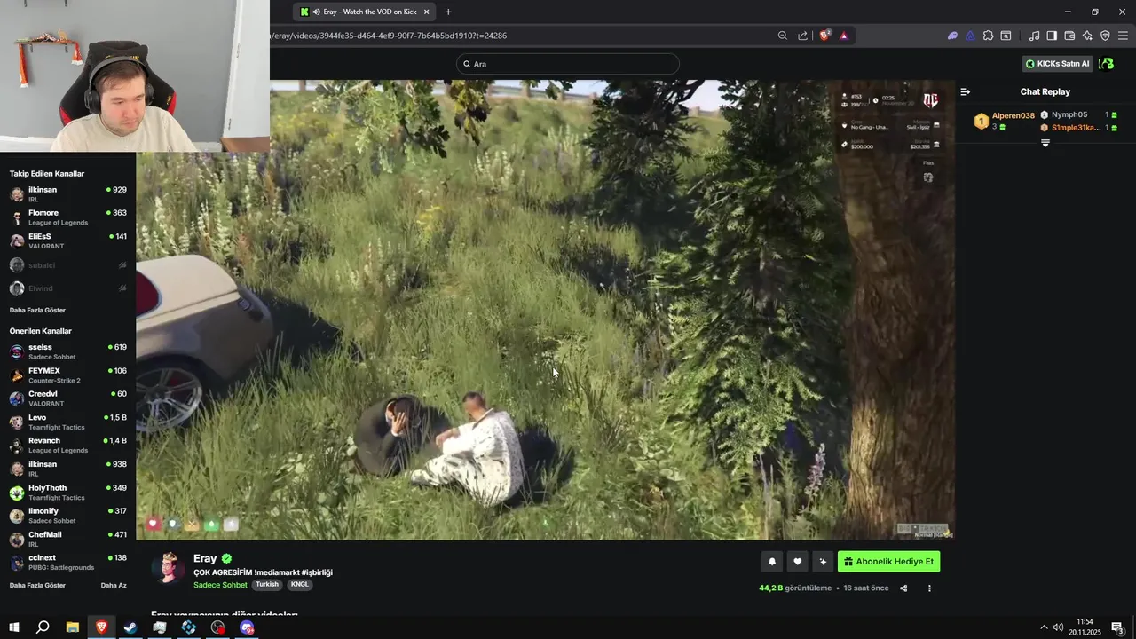Open the Brave Shields icon in address bar

(x=824, y=35)
